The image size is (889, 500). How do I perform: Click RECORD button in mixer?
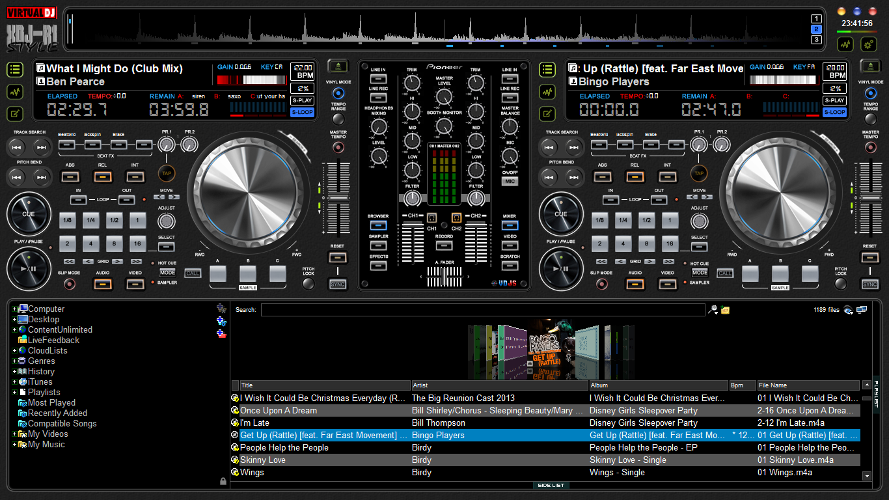444,245
